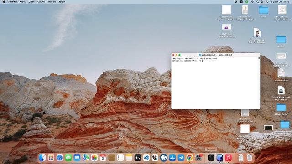
Task: Open the brown app icon beside Calendar
Action: 111,158
